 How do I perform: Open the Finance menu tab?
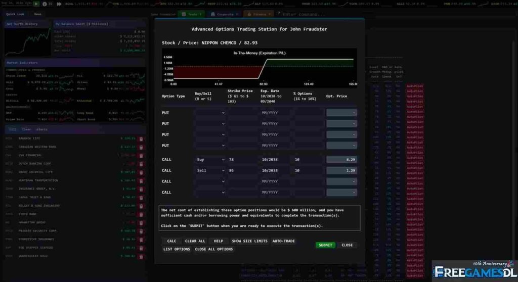point(259,14)
